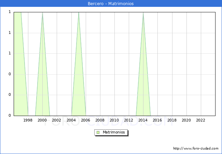This screenshot has height=154, width=222.
Task: Select the 2014 x-axis label
Action: point(143,120)
